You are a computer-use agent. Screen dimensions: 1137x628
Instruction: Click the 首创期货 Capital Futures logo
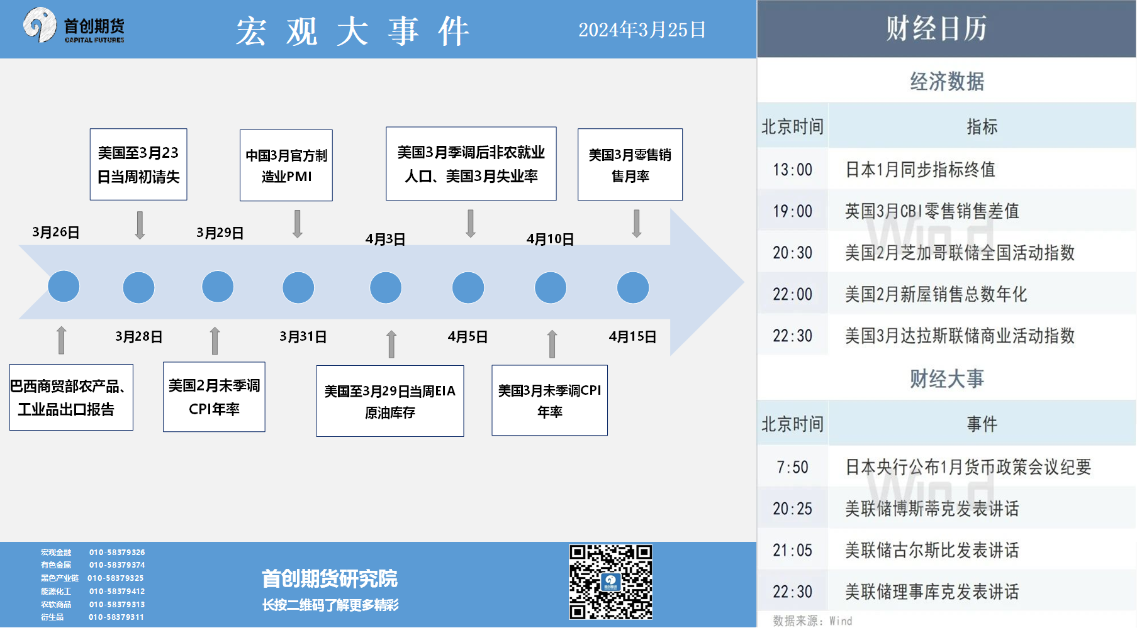pos(74,26)
